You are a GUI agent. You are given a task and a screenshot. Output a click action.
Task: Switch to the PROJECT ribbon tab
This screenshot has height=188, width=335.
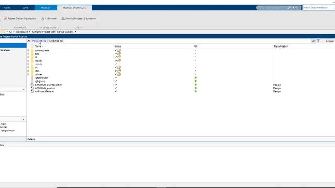coord(46,8)
